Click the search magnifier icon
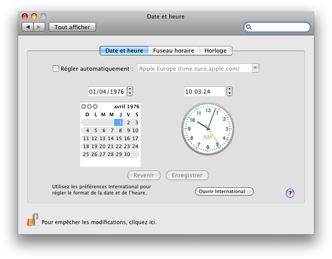This screenshot has height=259, width=332. (249, 27)
